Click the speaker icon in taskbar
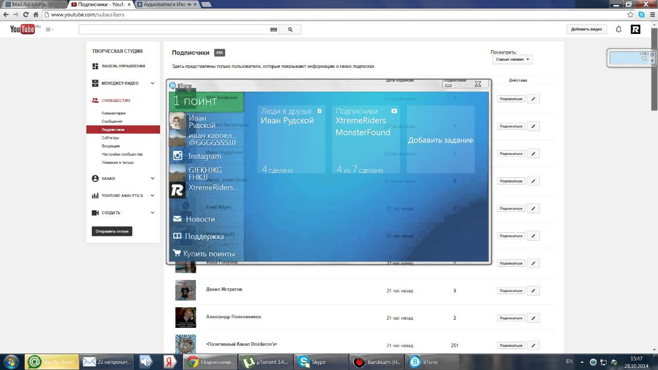Image resolution: width=658 pixels, height=370 pixels. point(146,362)
